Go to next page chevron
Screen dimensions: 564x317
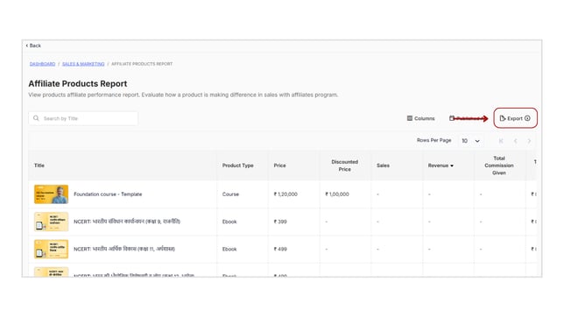529,141
